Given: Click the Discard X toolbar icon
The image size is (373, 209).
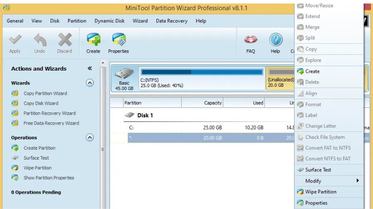Looking at the screenshot, I should 64,40.
